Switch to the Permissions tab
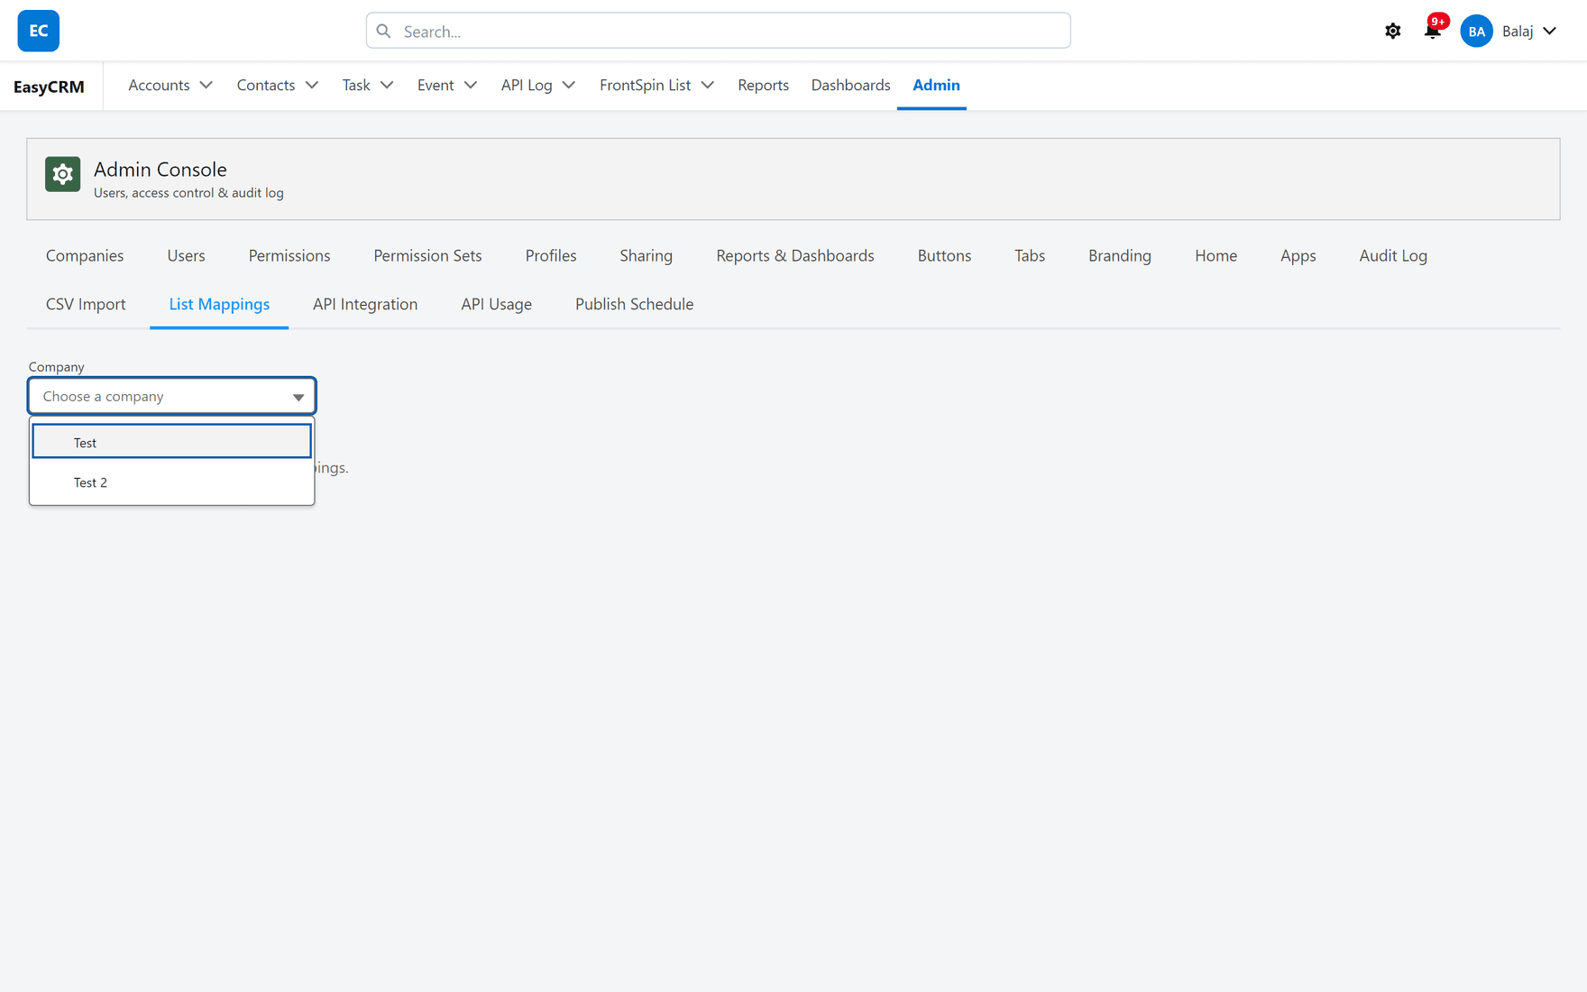The height and width of the screenshot is (992, 1587). (289, 255)
